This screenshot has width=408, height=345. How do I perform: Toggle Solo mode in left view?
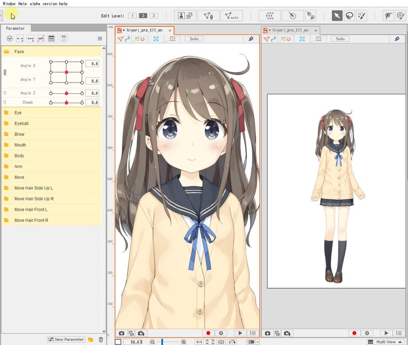coord(194,39)
